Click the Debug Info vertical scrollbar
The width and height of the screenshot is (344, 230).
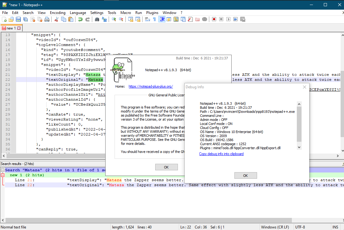coord(299,124)
